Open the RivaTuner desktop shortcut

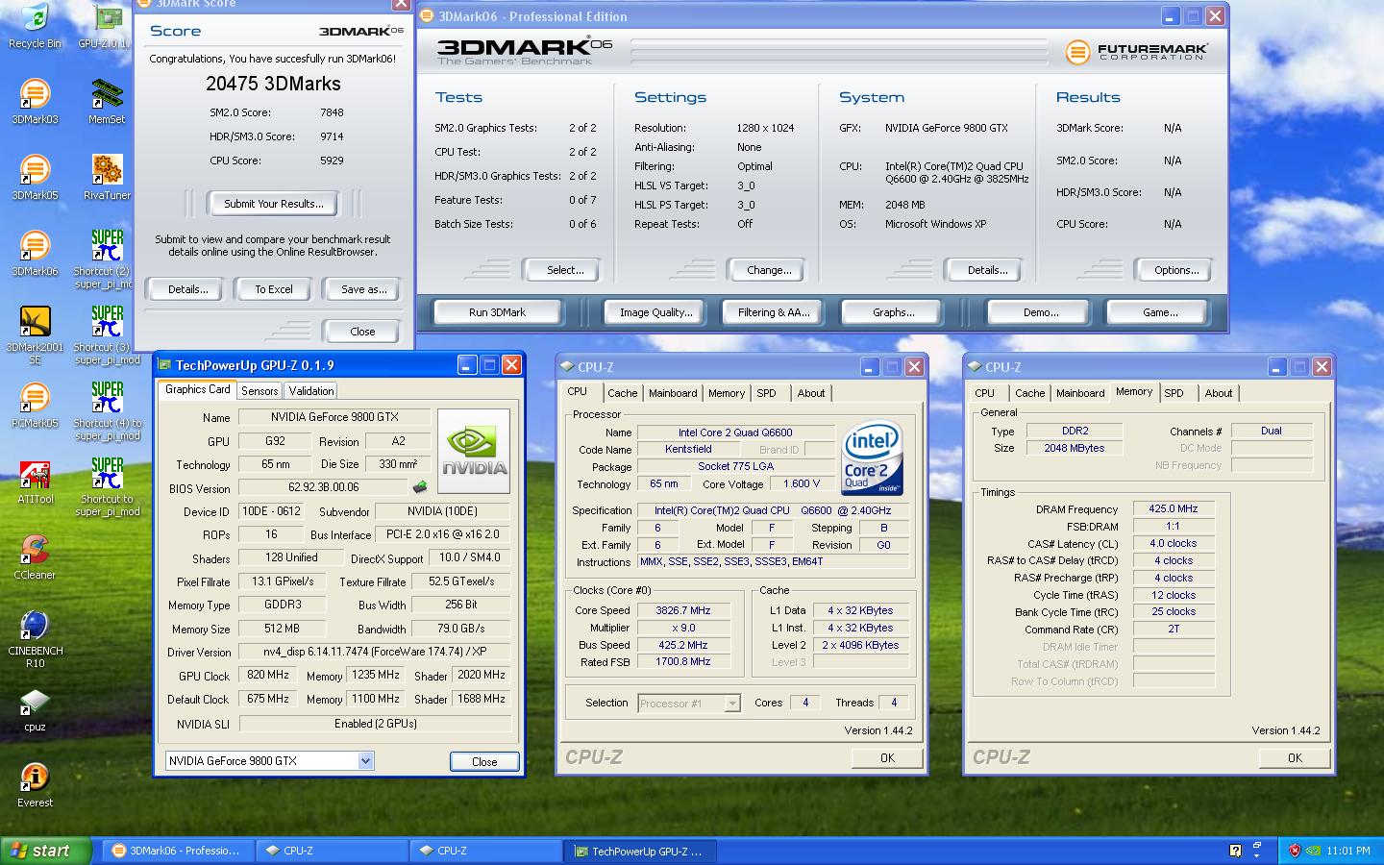pos(107,178)
